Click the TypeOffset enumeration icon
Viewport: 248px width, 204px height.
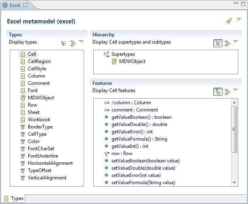(23, 170)
